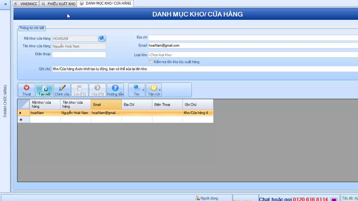This screenshot has width=358, height=201.
Task: Expand the Tìm search dropdown arrow
Action: pyautogui.click(x=143, y=90)
